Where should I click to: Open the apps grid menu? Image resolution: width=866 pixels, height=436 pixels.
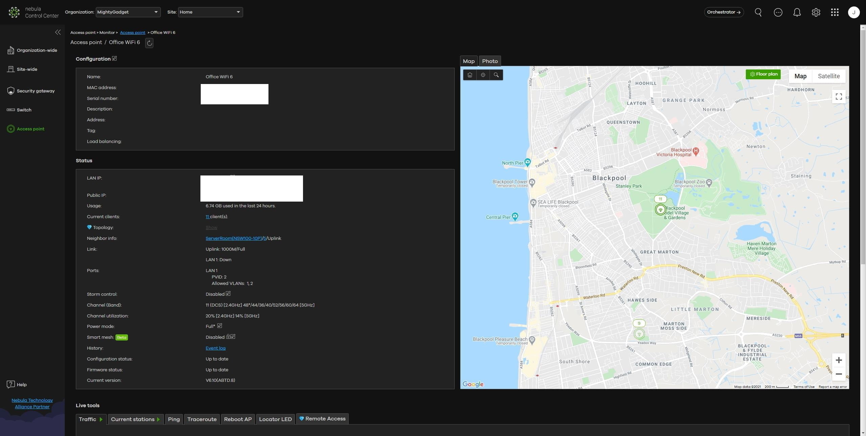click(x=835, y=12)
